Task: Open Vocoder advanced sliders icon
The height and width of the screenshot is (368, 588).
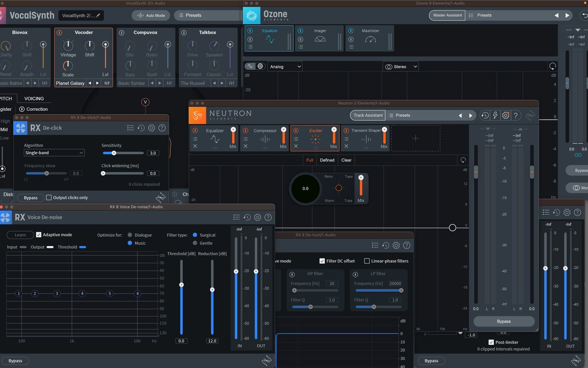Action: point(107,83)
